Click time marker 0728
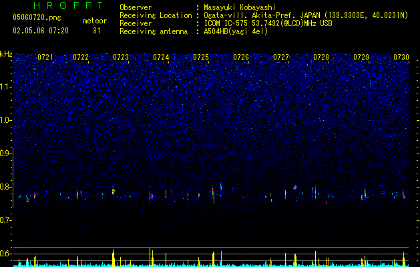 [x=321, y=57]
